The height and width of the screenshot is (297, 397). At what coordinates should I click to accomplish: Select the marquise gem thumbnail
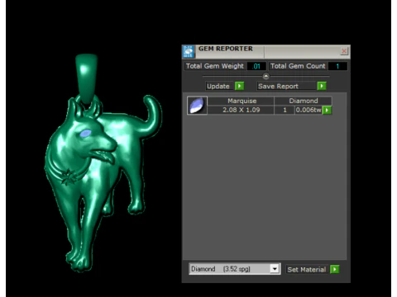click(x=197, y=106)
